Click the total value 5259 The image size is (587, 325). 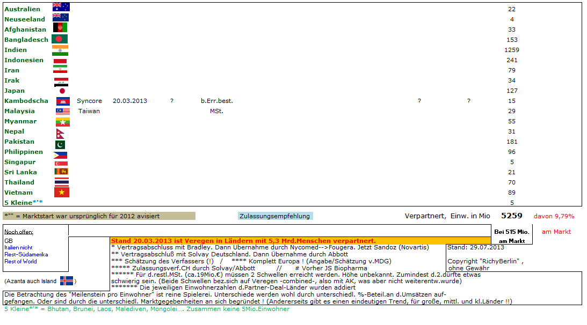[x=512, y=216]
